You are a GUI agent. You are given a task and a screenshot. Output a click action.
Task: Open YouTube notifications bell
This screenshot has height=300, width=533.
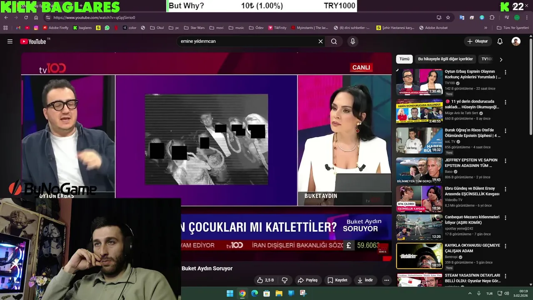tap(500, 41)
